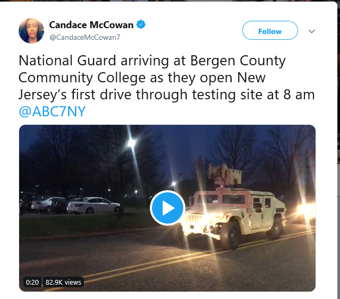Open the @ABC7NY mention link
The width and height of the screenshot is (340, 299).
52,112
